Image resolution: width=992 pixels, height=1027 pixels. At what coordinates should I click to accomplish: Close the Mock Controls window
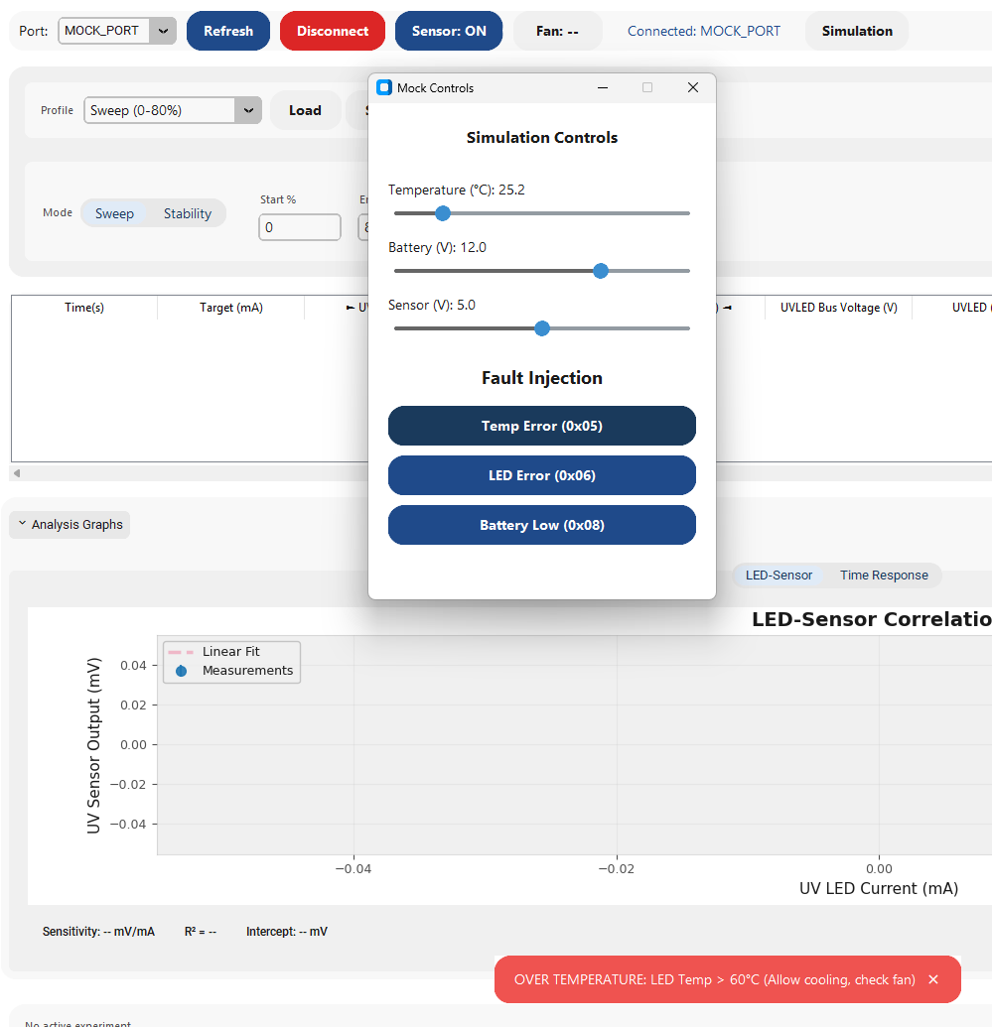coord(693,87)
